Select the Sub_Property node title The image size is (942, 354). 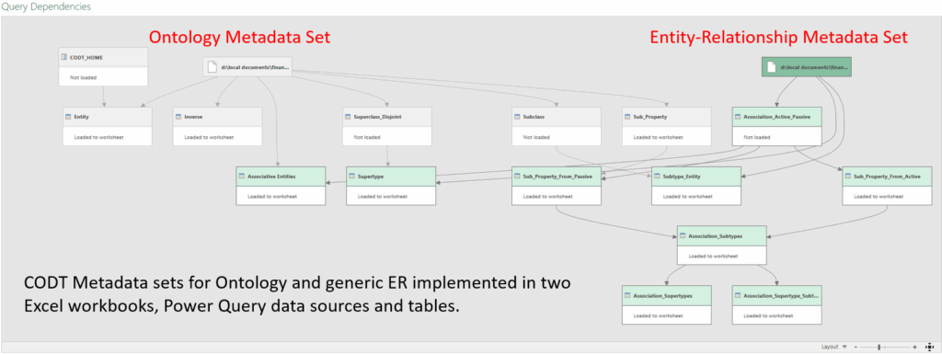tap(650, 117)
